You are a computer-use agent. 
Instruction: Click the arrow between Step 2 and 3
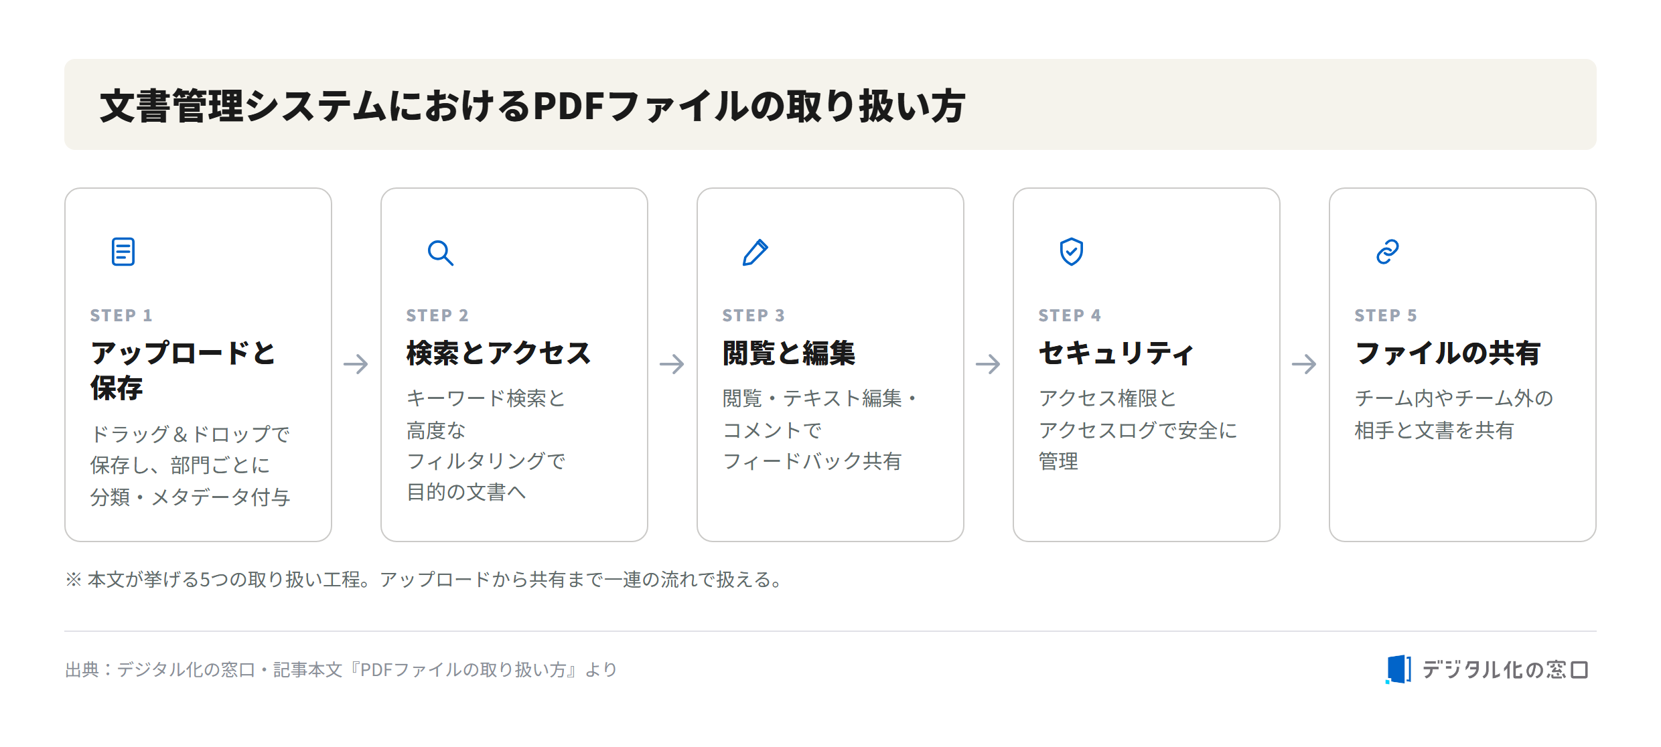(672, 364)
